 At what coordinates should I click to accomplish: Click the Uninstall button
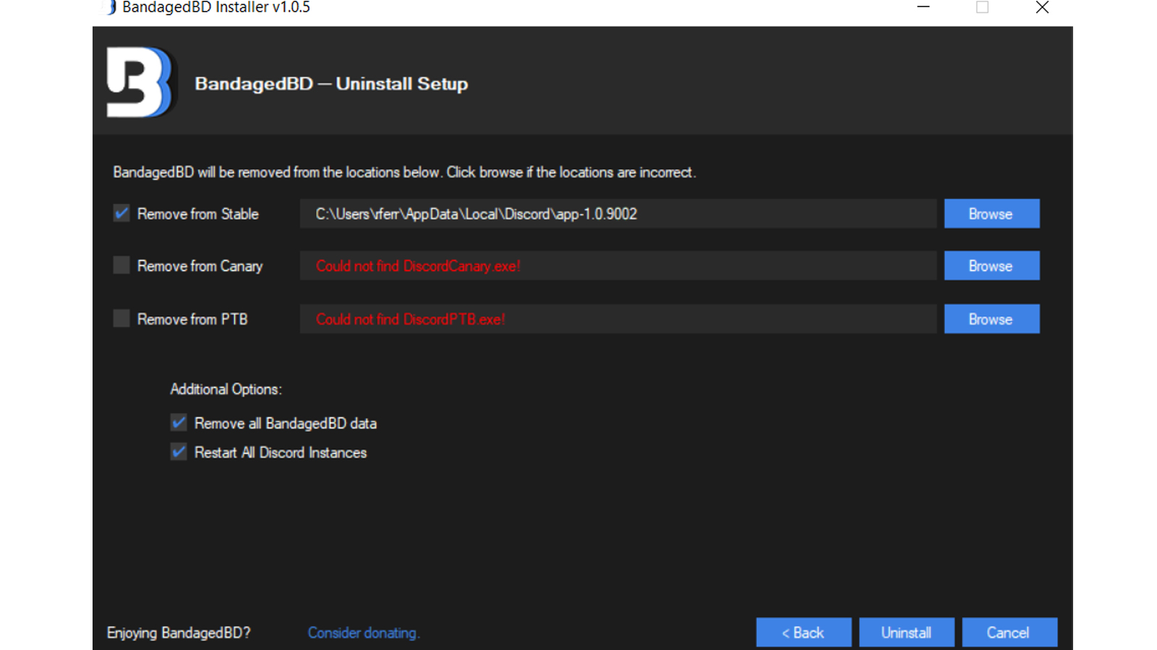point(906,632)
